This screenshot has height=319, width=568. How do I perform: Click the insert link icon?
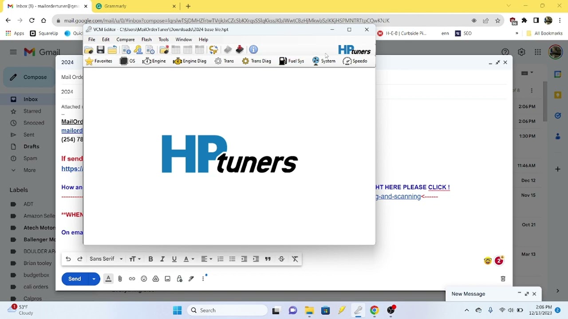[132, 279]
